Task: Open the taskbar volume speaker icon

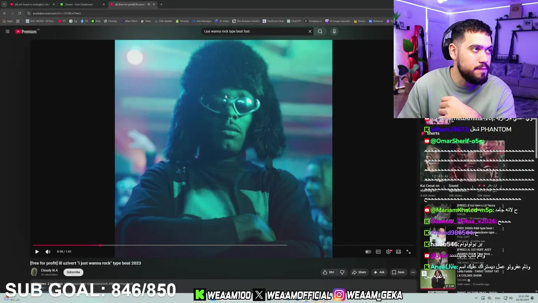Action: pyautogui.click(x=511, y=298)
